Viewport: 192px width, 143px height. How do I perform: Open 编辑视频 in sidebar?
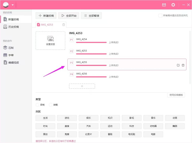coord(13,62)
